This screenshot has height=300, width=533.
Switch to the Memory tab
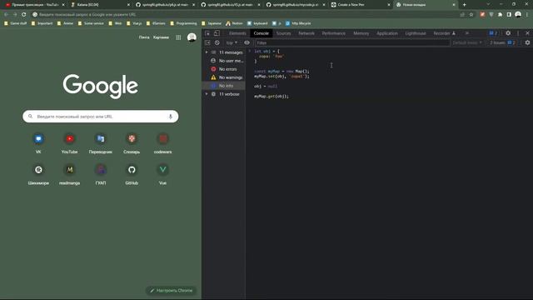(x=361, y=33)
